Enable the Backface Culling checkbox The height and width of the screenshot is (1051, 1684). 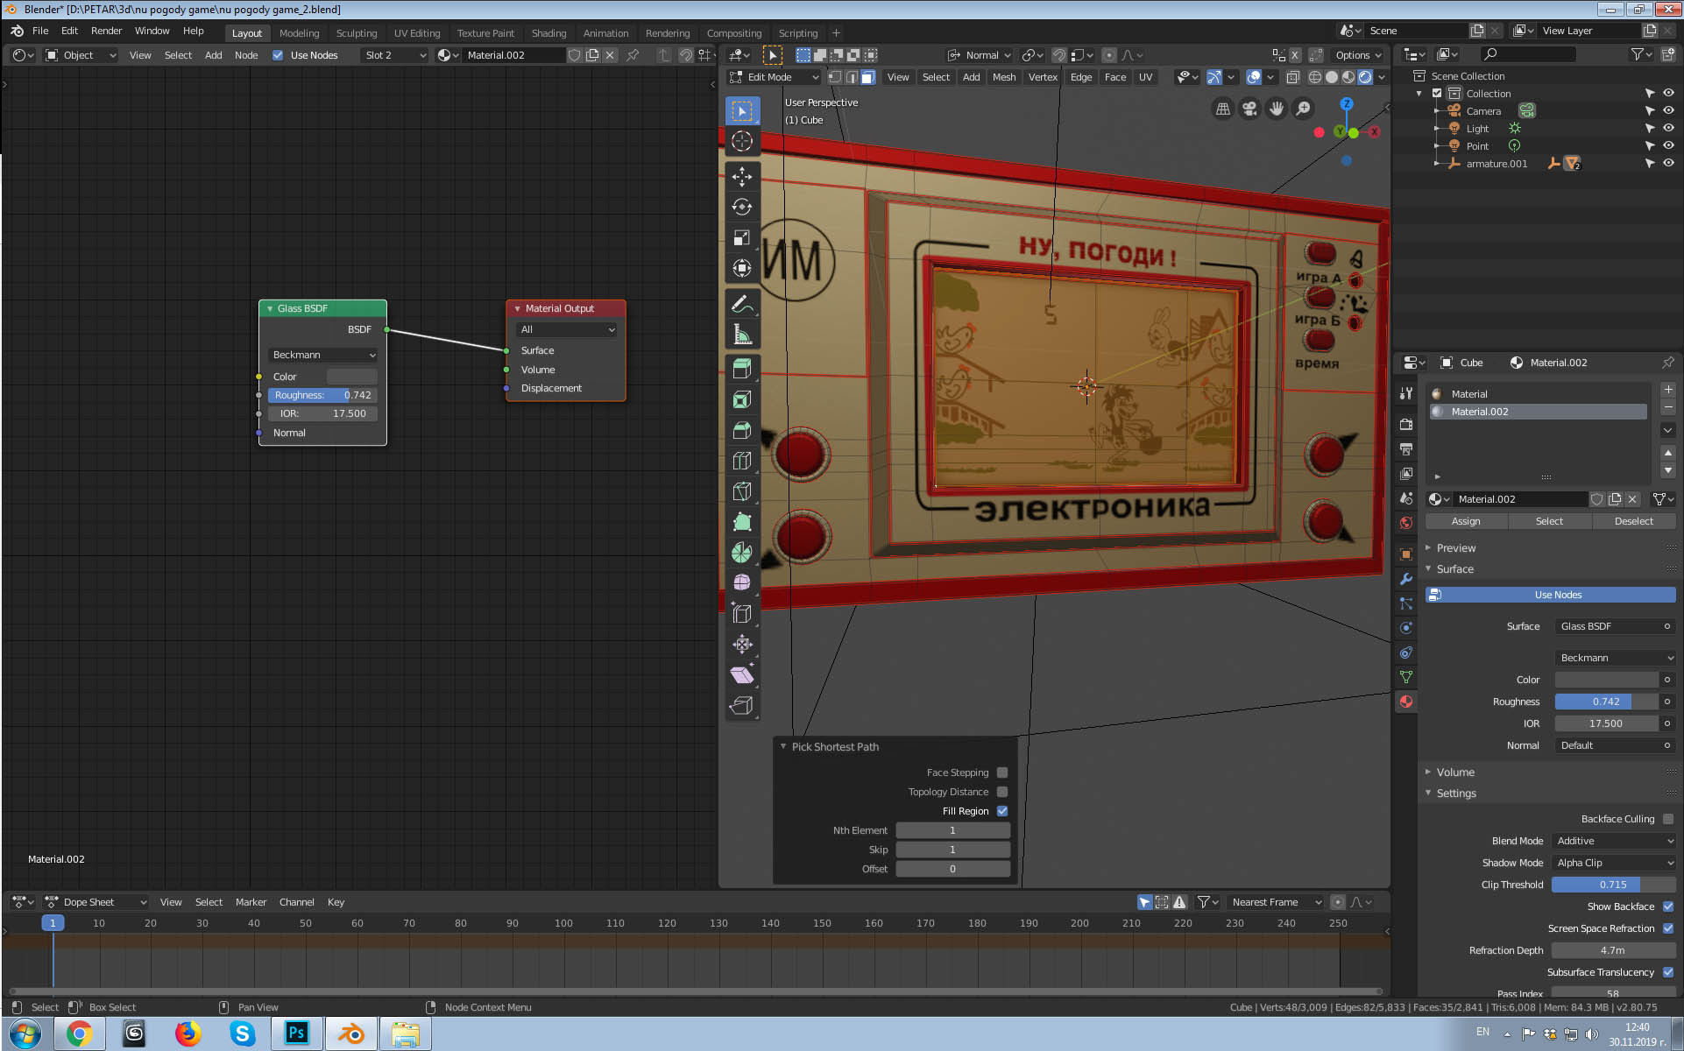tap(1667, 819)
